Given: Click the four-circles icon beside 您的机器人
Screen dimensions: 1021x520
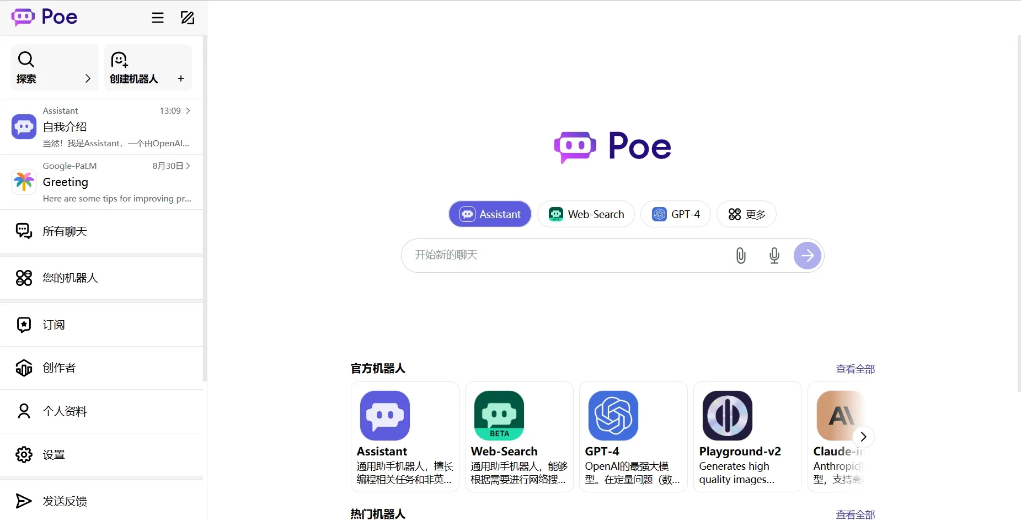Looking at the screenshot, I should coord(24,278).
